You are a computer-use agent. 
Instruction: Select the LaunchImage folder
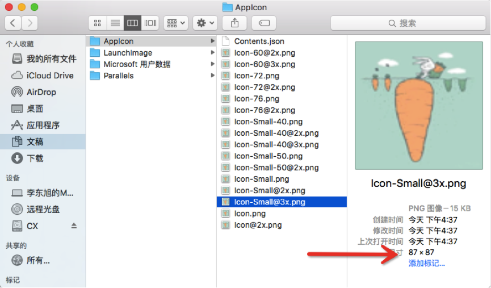click(x=151, y=53)
